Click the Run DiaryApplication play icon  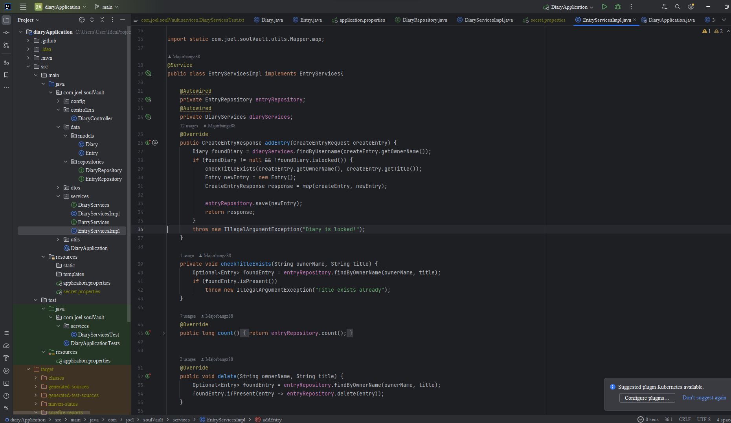pyautogui.click(x=604, y=7)
